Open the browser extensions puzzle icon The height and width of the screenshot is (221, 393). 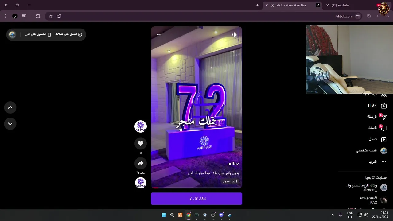[38, 16]
